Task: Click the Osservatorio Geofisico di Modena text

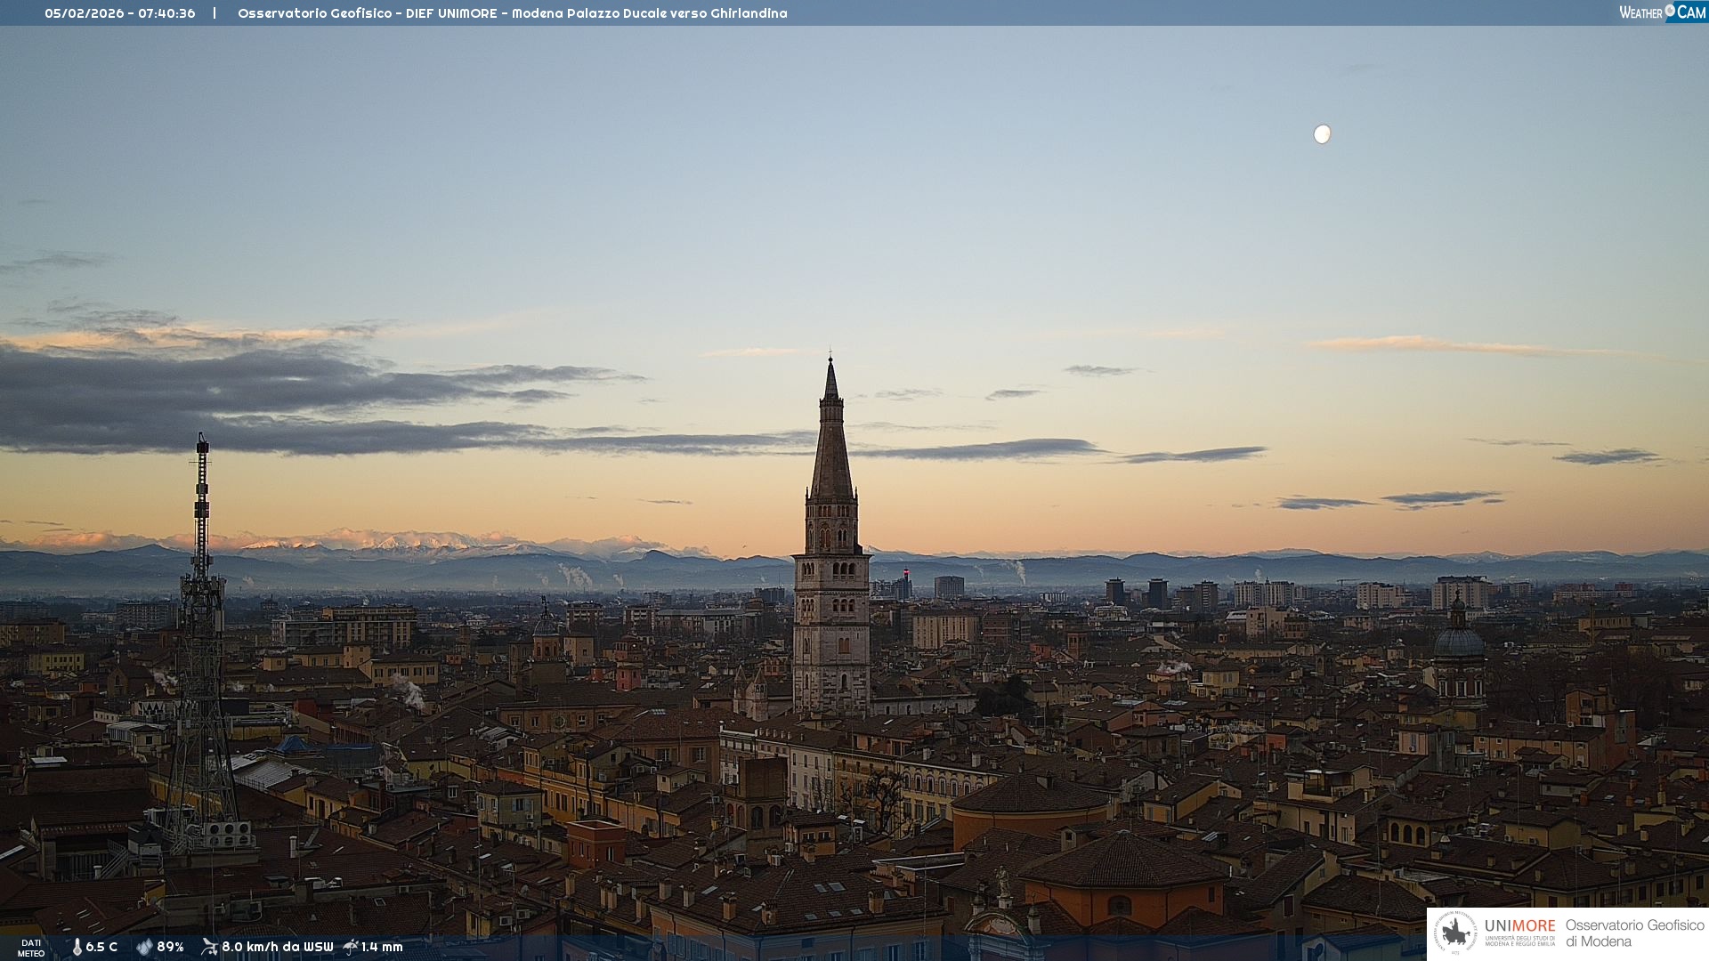Action: (x=1634, y=933)
